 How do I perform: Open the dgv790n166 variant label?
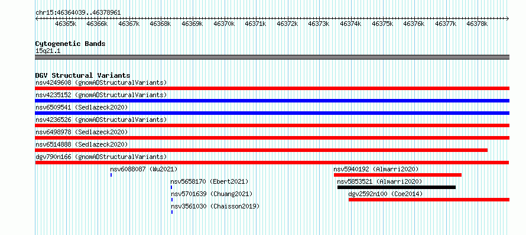101,157
